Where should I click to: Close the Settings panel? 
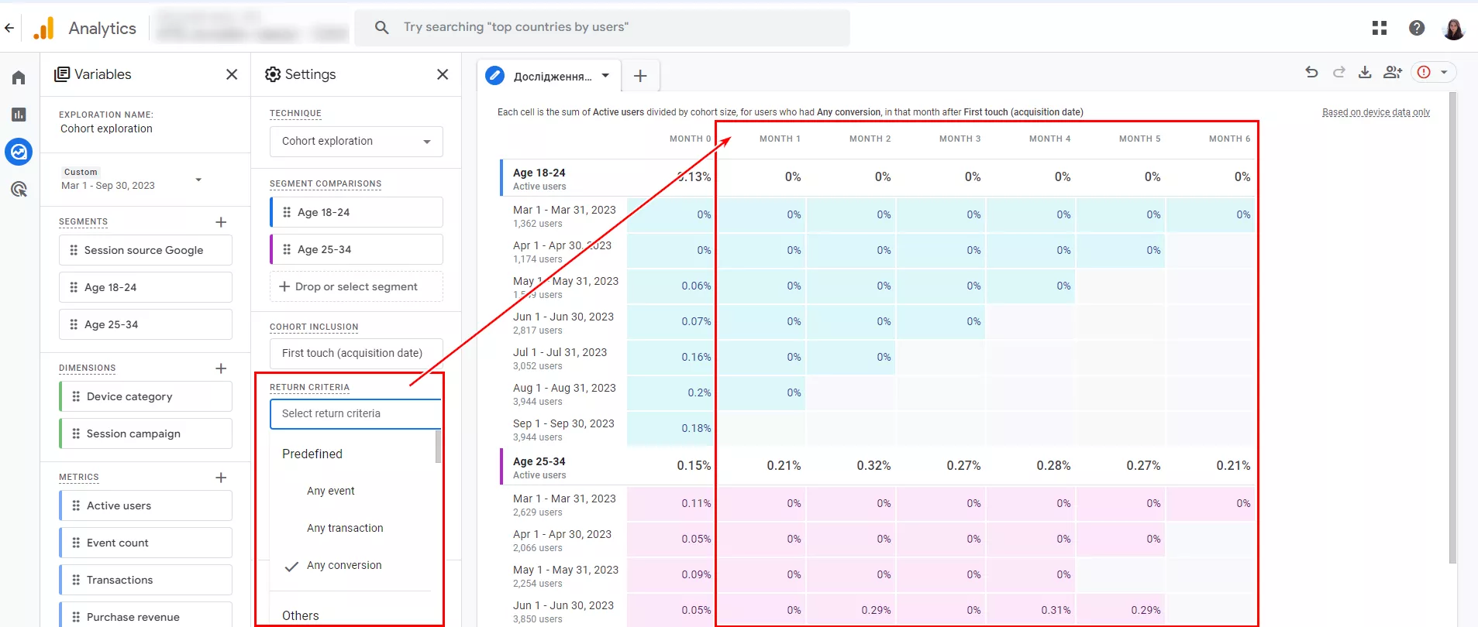click(x=443, y=74)
